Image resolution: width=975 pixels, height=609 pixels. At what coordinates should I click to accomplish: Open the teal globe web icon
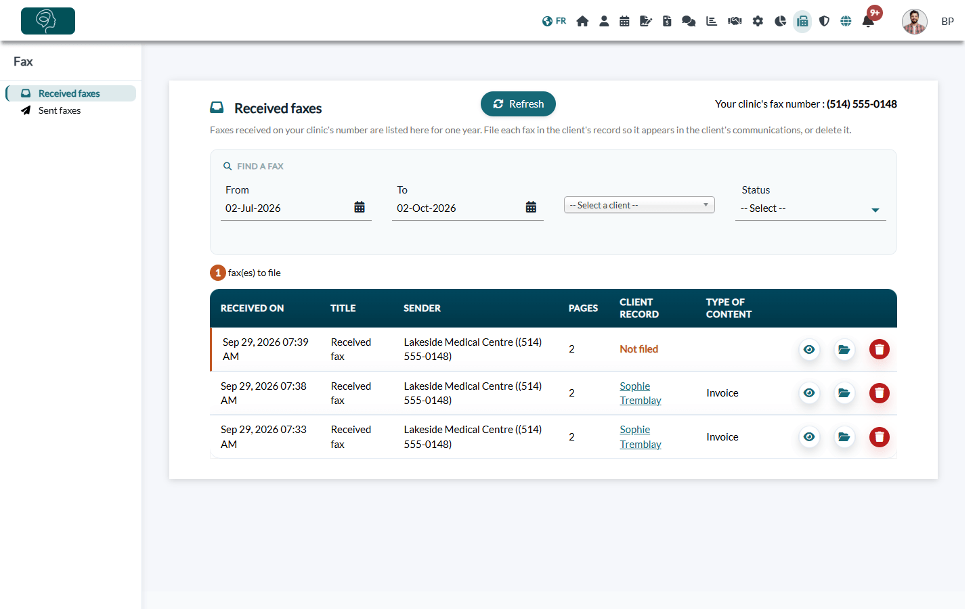coord(846,21)
